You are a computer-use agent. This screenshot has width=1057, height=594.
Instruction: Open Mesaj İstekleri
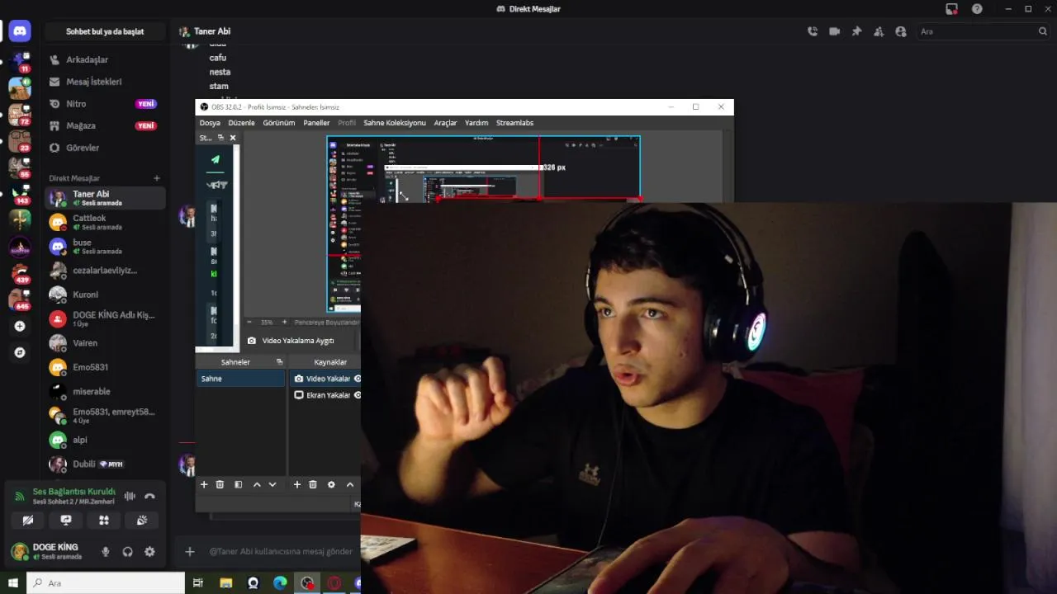coord(105,82)
